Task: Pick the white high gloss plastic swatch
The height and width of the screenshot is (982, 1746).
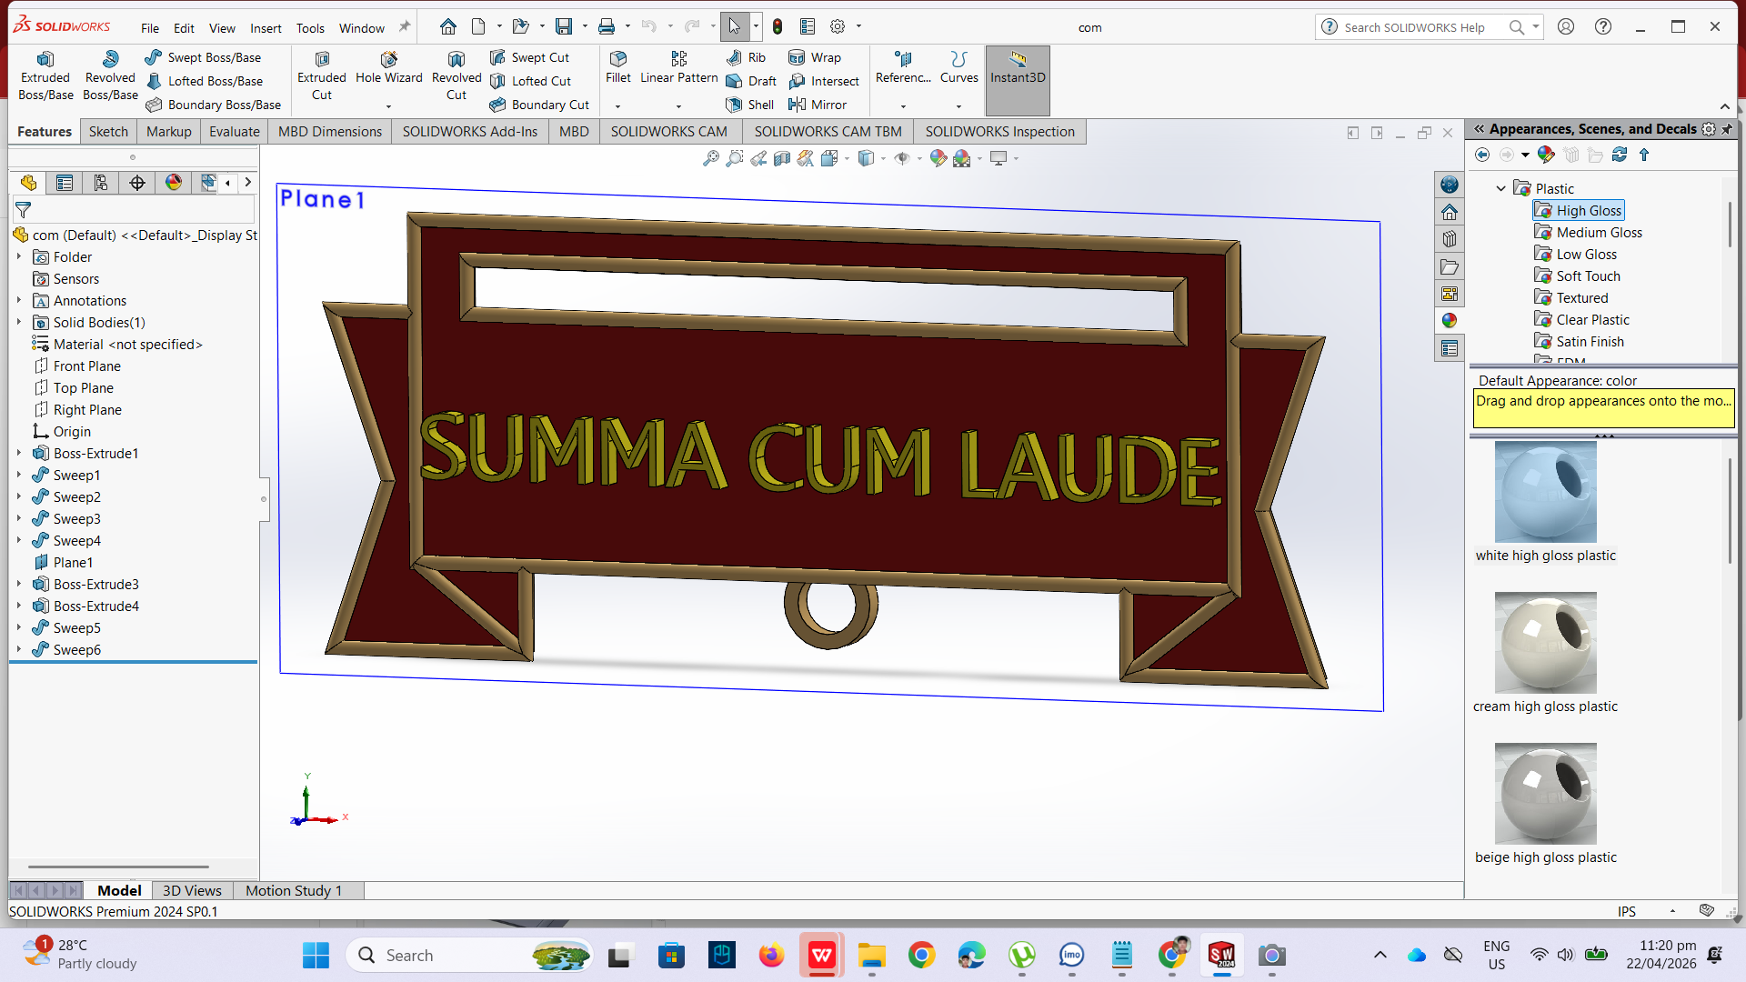Action: coord(1545,492)
